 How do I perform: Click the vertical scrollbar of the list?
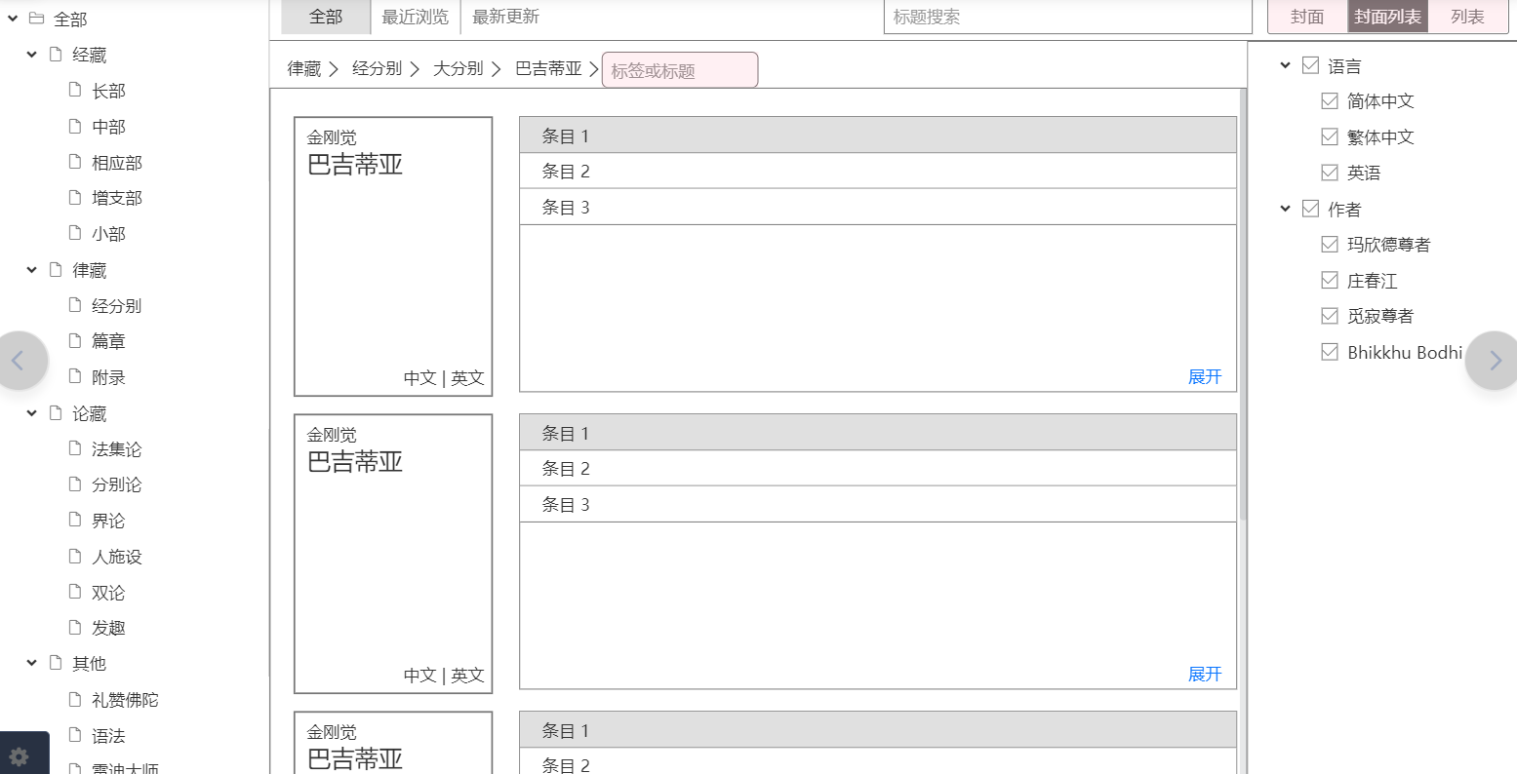click(x=1243, y=302)
